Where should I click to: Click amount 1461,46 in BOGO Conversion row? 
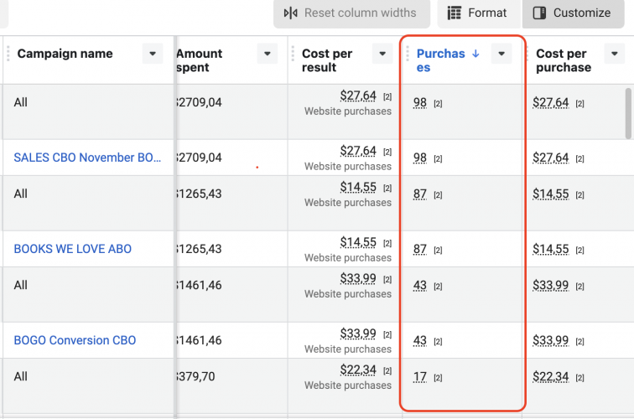click(199, 340)
